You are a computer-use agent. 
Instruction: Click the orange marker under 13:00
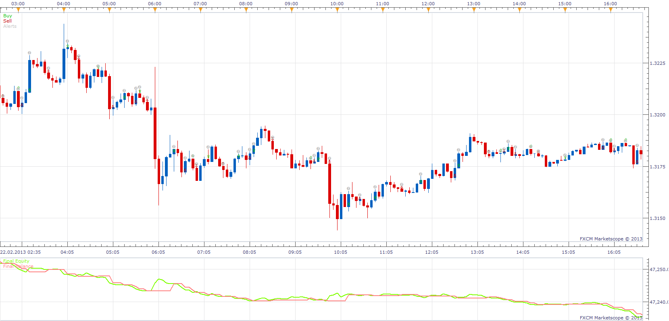point(474,10)
